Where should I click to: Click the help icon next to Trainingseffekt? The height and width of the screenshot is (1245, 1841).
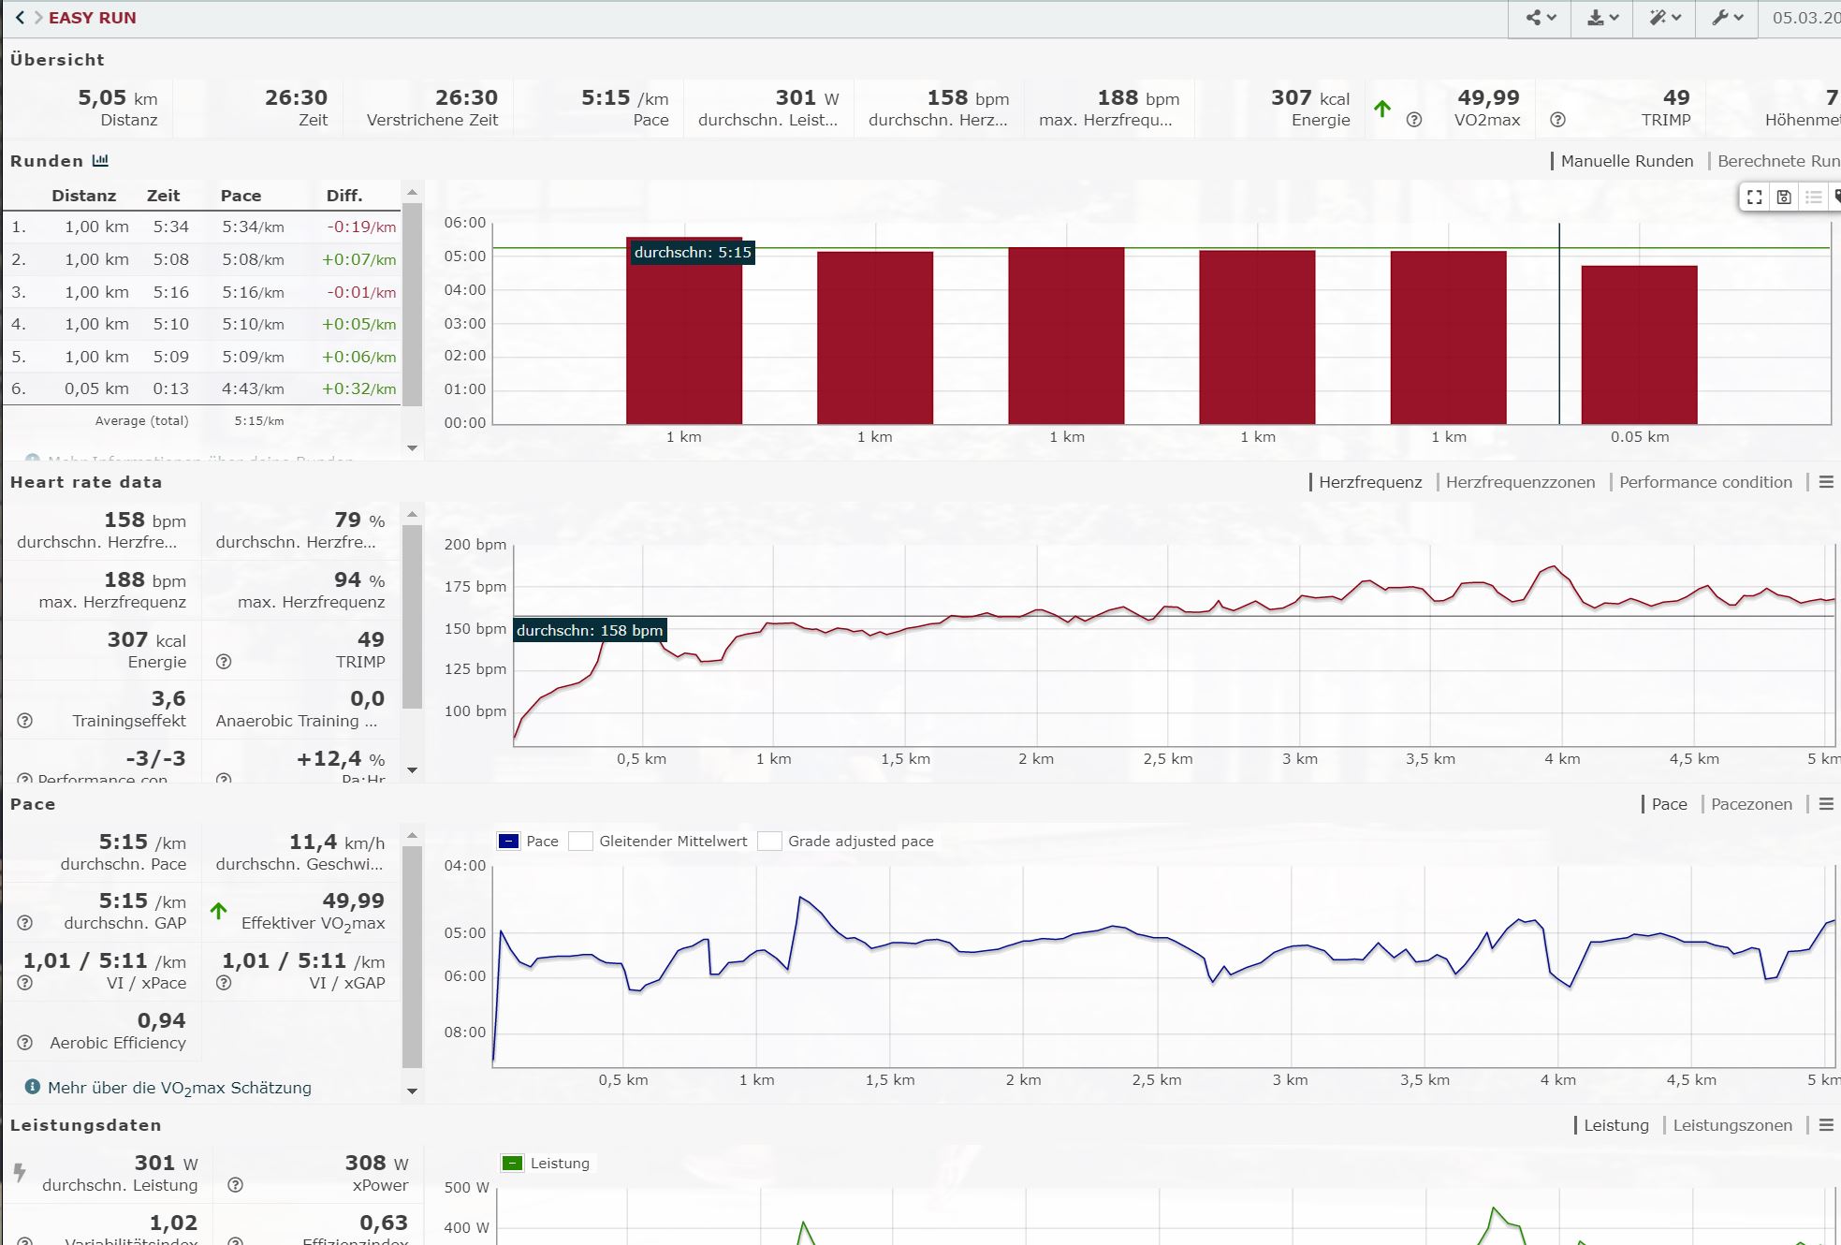(25, 721)
